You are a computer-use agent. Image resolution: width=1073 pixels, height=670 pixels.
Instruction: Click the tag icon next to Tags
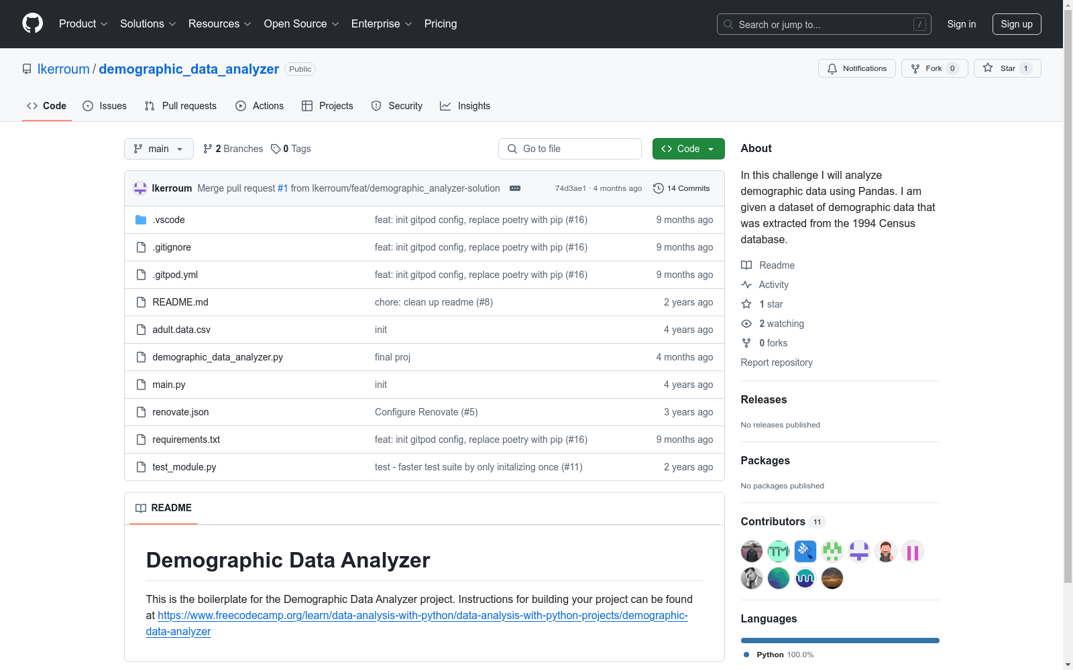pos(276,149)
